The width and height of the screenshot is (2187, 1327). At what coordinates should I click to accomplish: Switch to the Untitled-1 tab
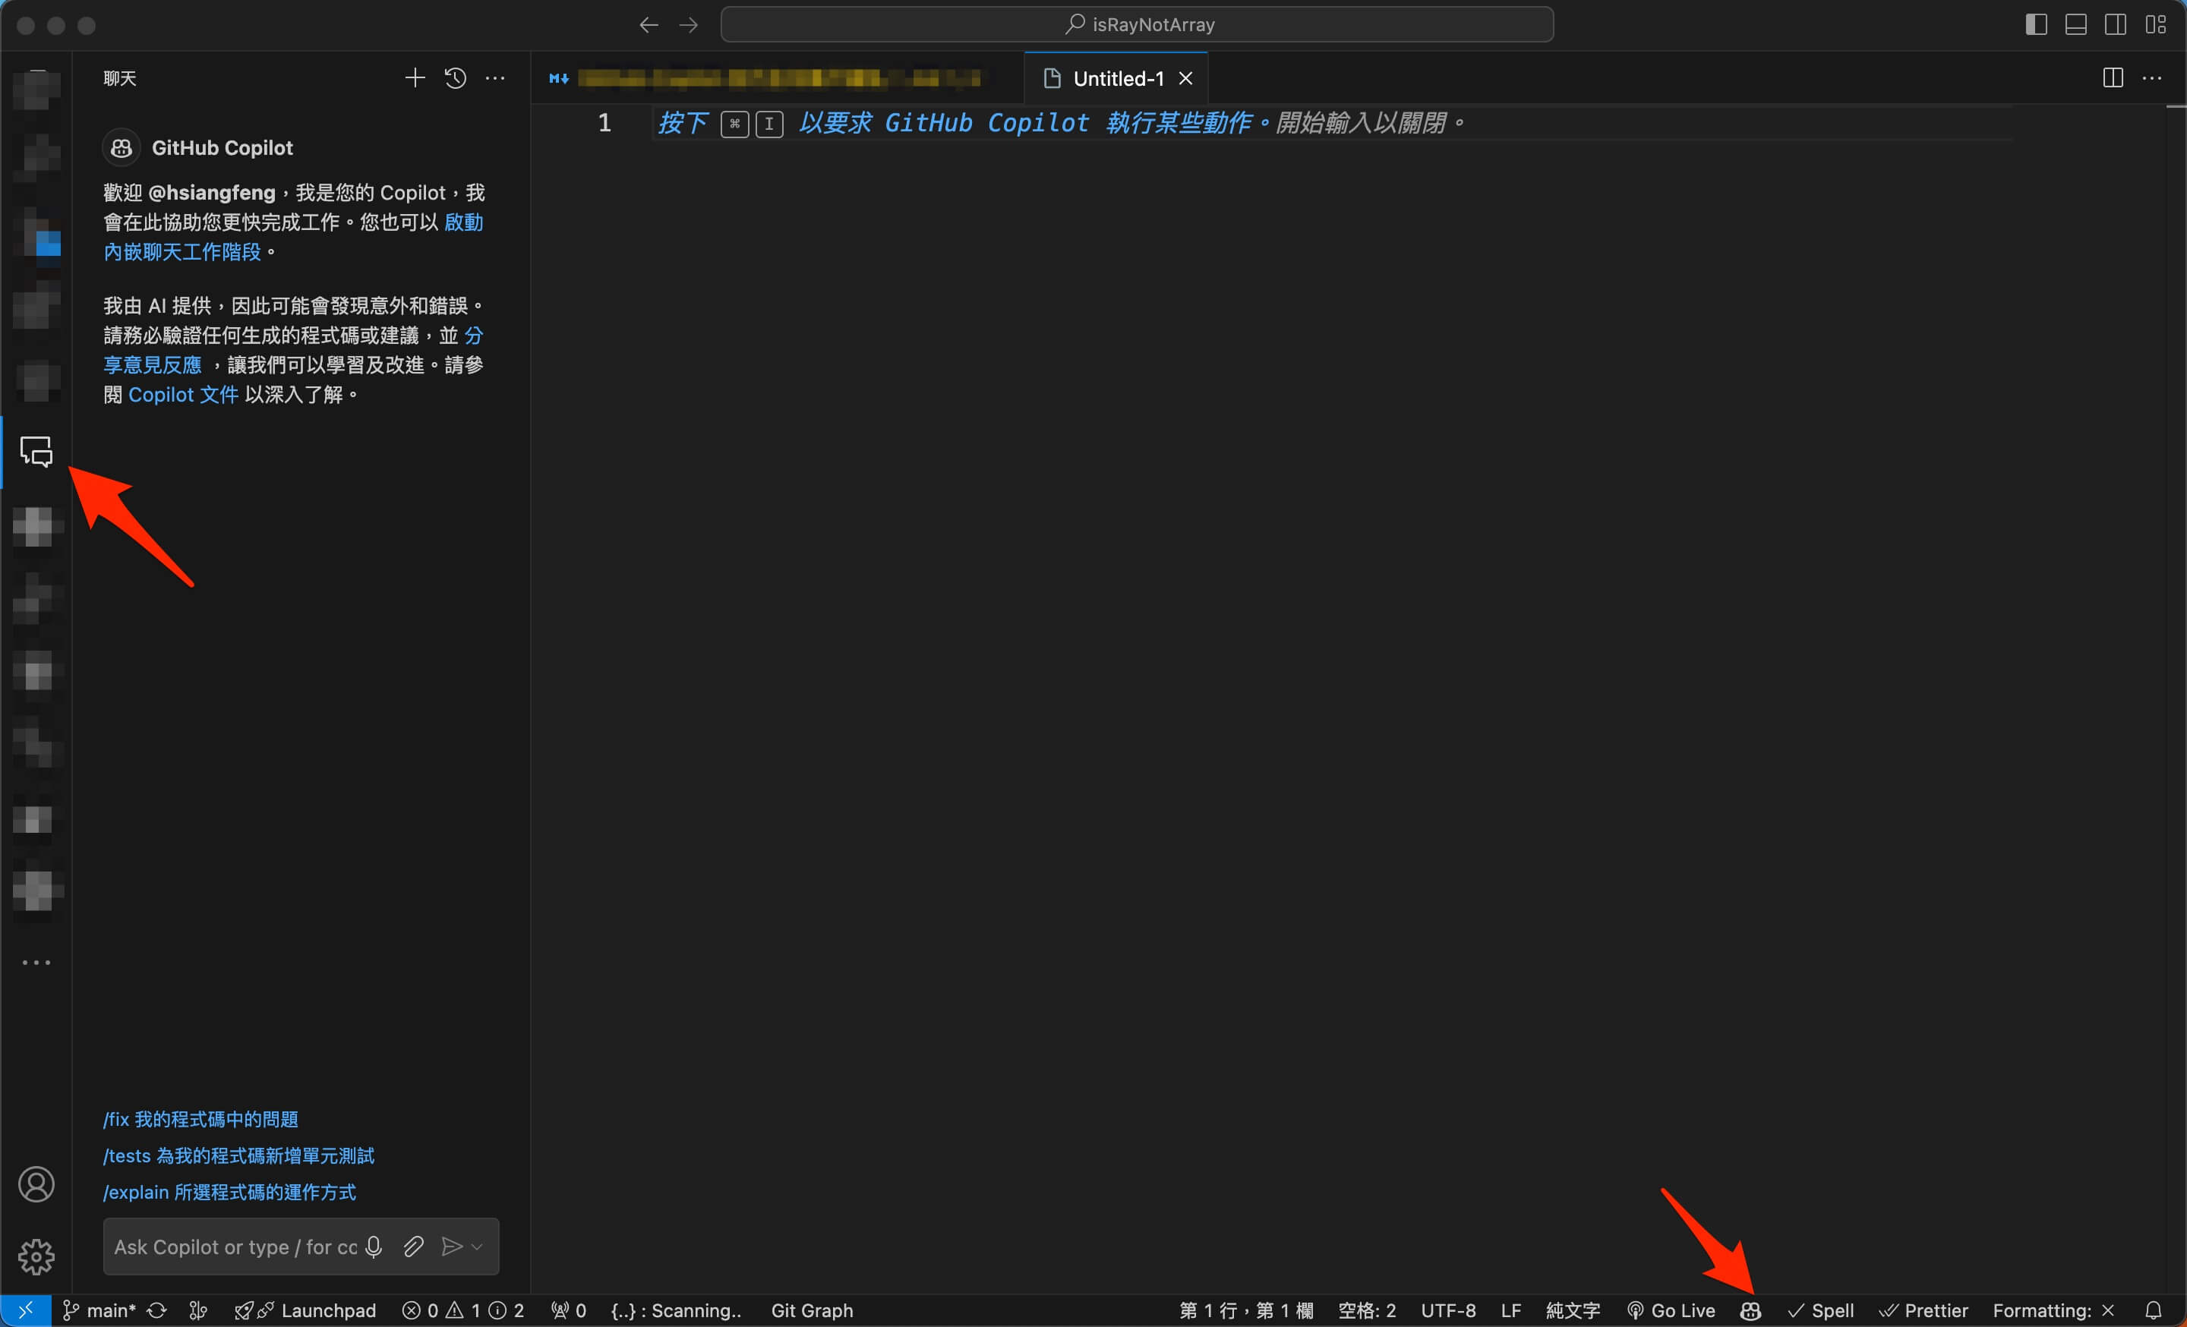pos(1116,78)
